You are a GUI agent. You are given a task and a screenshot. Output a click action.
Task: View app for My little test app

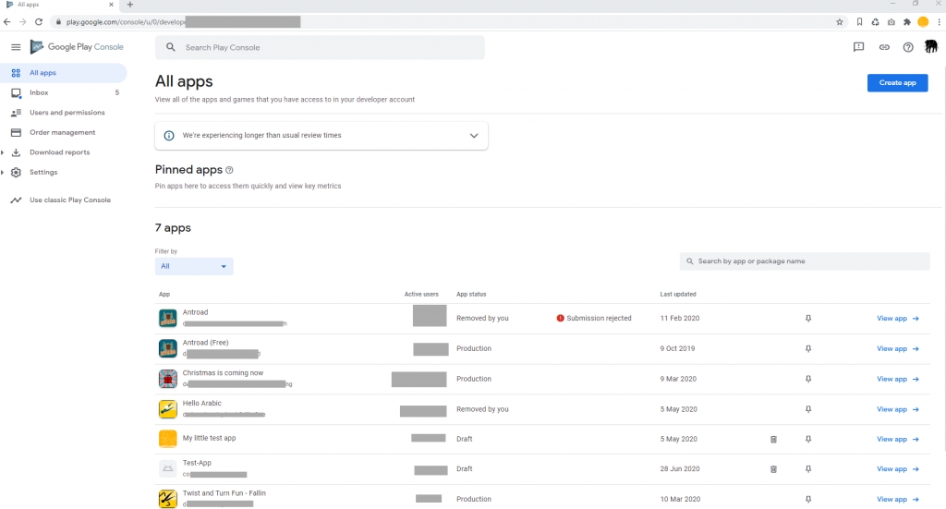[897, 439]
